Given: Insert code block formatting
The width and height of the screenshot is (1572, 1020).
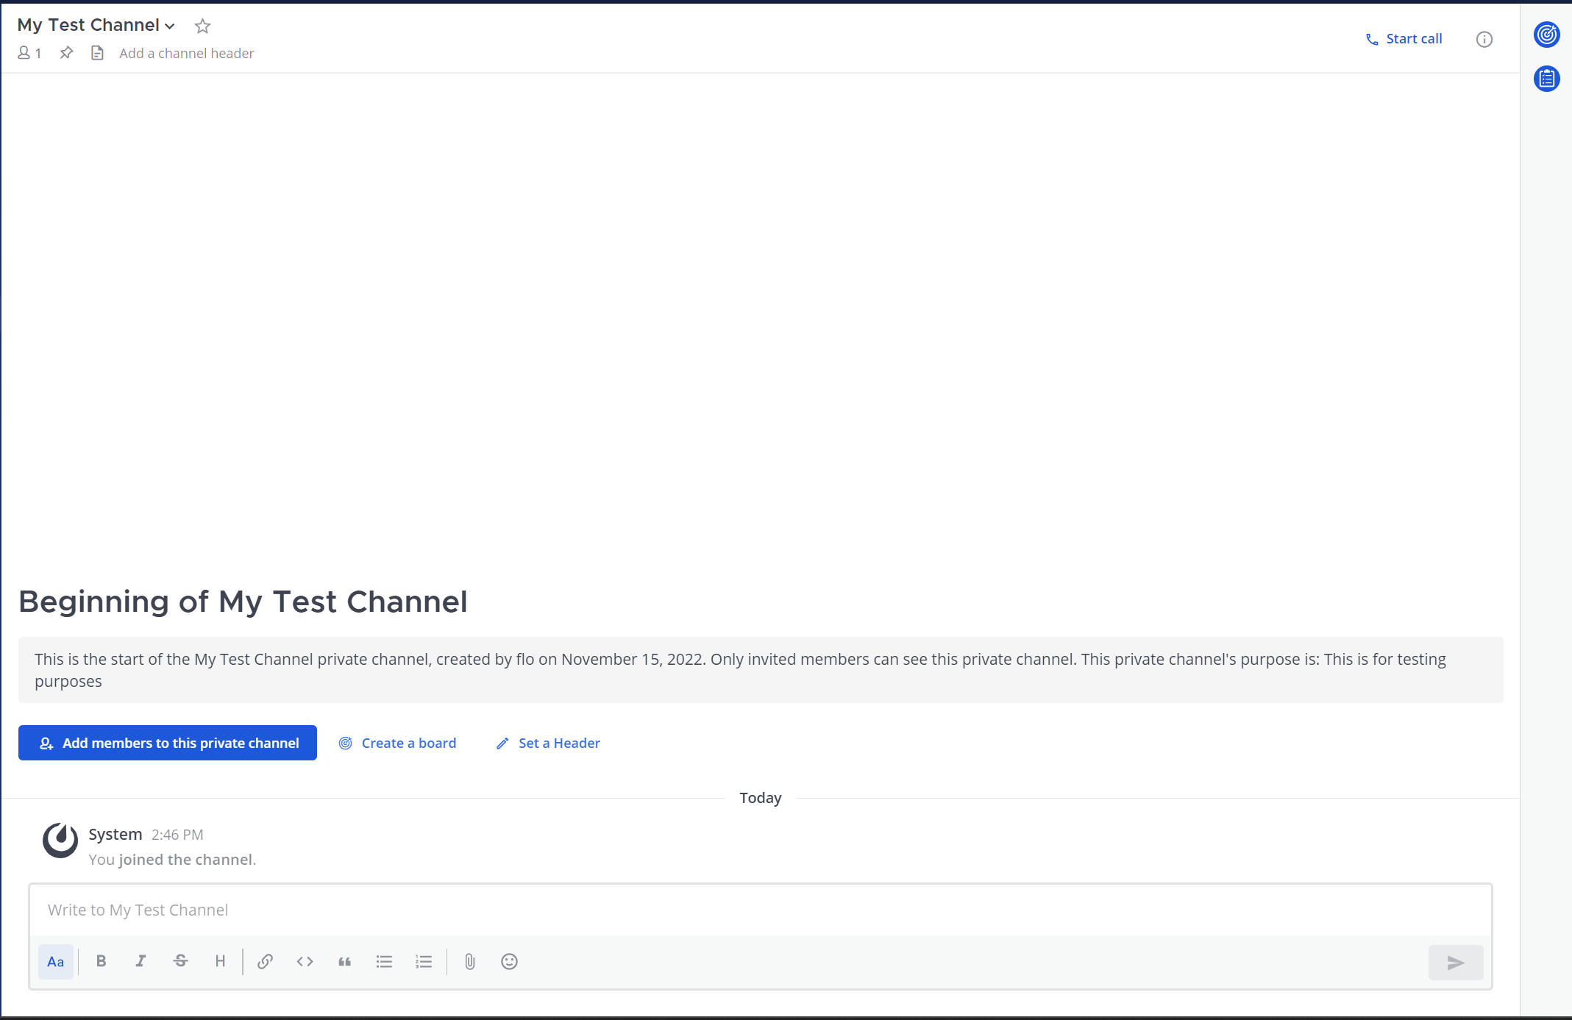Looking at the screenshot, I should (305, 961).
